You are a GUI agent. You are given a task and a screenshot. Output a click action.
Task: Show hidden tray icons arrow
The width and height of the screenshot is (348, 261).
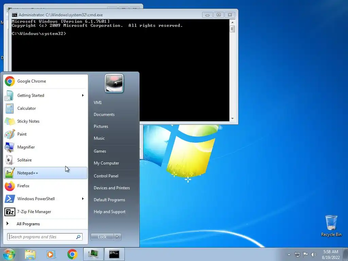289,255
